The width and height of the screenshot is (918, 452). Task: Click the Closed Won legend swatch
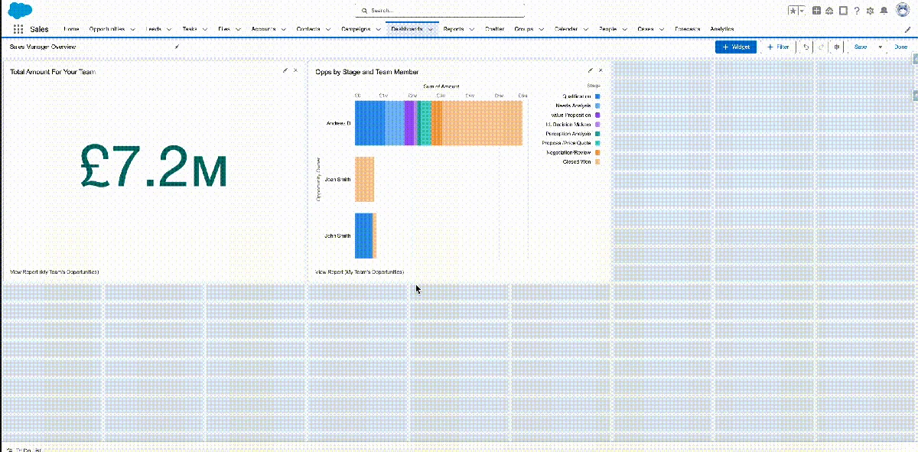pos(597,162)
